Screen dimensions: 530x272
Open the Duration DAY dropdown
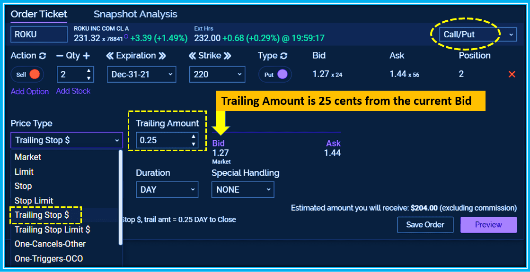point(167,189)
